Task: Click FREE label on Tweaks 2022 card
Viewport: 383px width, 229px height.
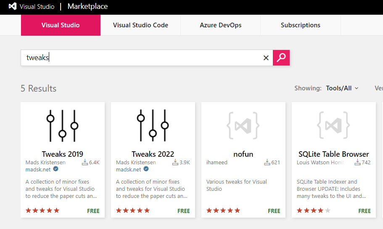Action: (184, 211)
